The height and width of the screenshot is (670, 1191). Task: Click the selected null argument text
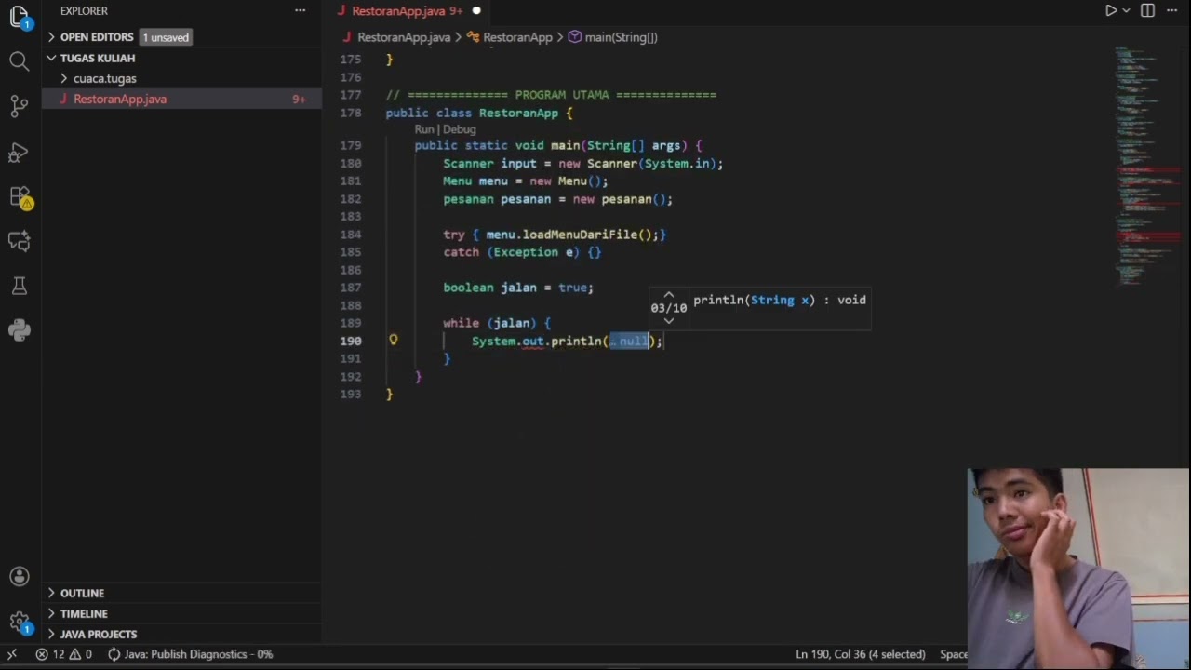coord(631,341)
